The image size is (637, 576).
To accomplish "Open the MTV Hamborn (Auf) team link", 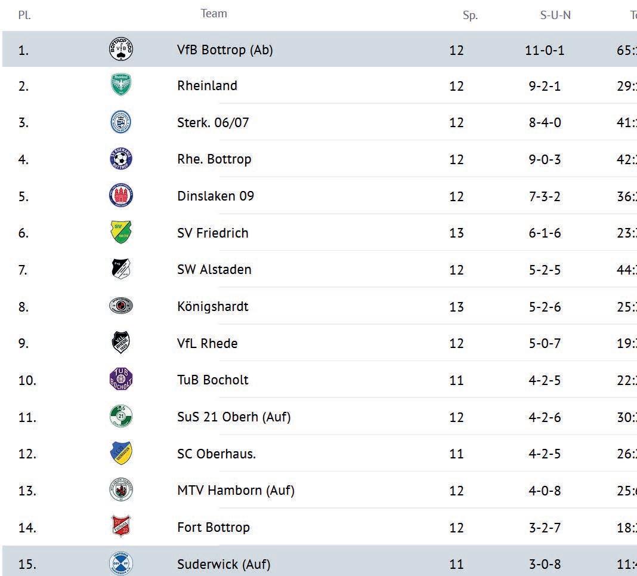I will click(x=236, y=491).
